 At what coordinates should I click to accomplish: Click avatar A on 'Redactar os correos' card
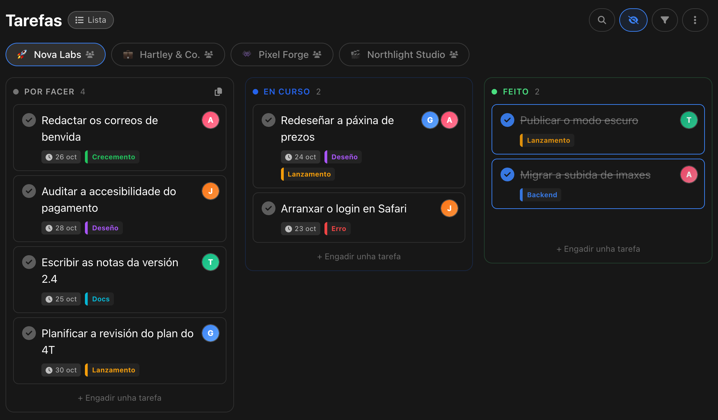(x=211, y=120)
